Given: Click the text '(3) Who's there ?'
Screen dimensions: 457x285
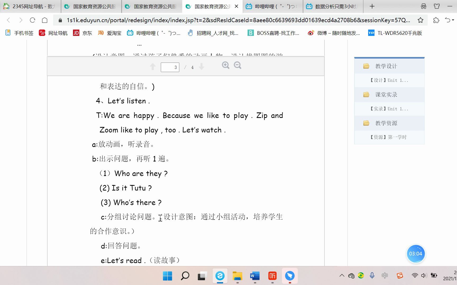Looking at the screenshot, I should pos(131,203).
